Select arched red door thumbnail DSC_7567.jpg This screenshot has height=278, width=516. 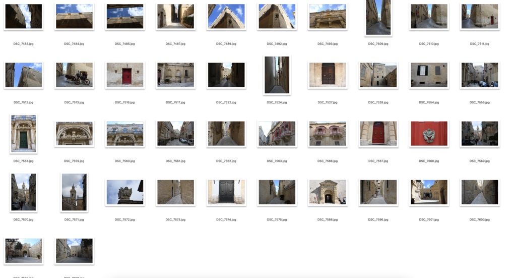pos(378,133)
